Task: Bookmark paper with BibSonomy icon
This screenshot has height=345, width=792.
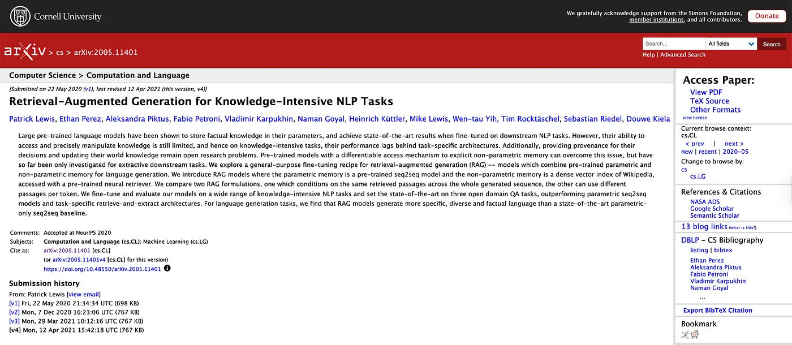Action: click(685, 334)
